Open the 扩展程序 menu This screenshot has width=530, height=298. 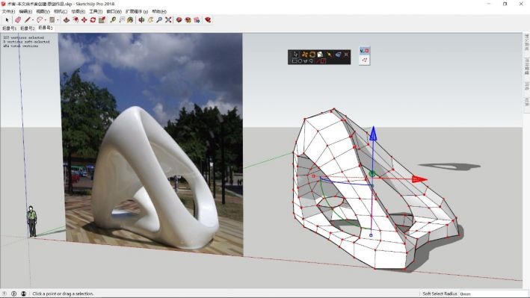click(137, 11)
